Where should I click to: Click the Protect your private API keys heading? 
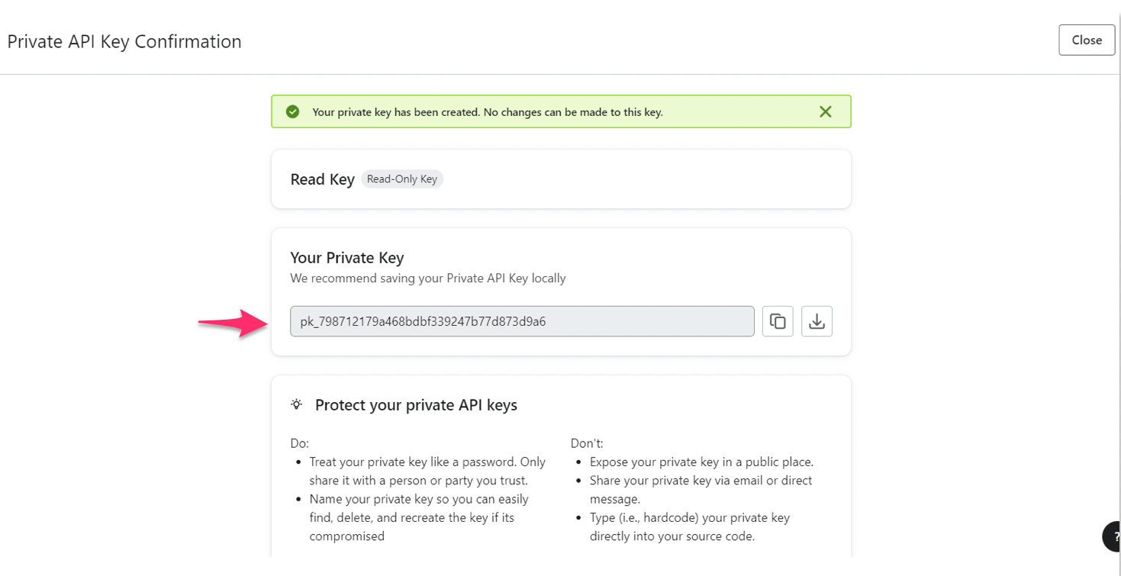pyautogui.click(x=416, y=405)
